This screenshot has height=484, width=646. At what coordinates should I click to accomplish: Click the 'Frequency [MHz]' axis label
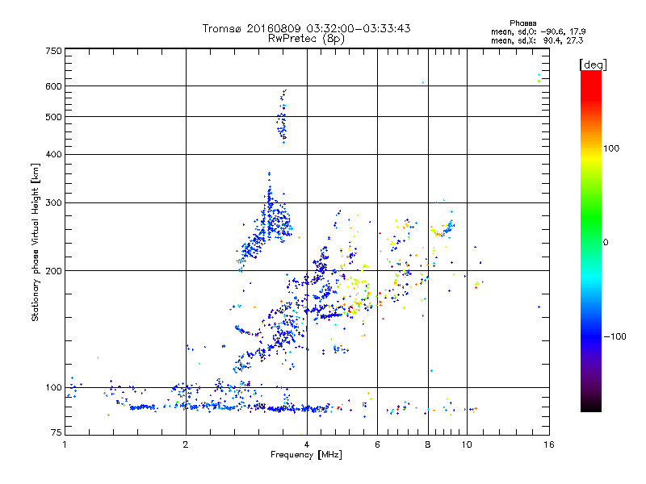pyautogui.click(x=306, y=455)
